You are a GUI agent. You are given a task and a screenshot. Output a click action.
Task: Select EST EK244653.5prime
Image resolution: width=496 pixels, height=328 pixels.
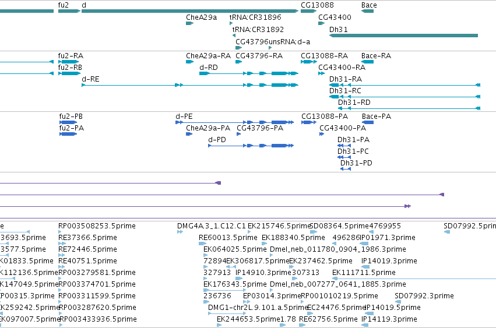coord(249,319)
